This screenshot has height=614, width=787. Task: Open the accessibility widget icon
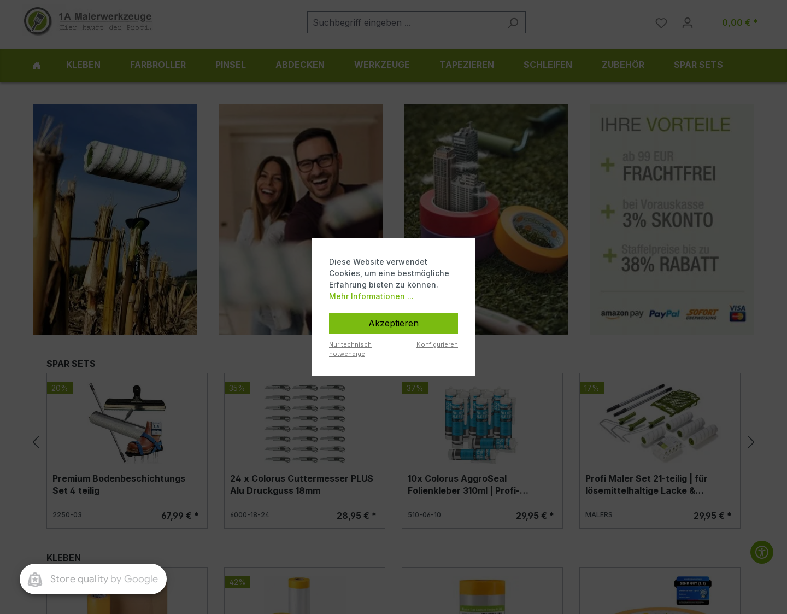[x=762, y=552]
